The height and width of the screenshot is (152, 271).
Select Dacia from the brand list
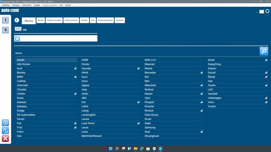(x=46, y=98)
